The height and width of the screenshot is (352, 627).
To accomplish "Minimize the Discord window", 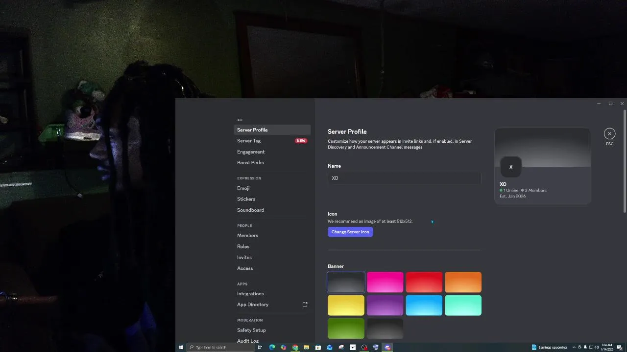I will (599, 104).
